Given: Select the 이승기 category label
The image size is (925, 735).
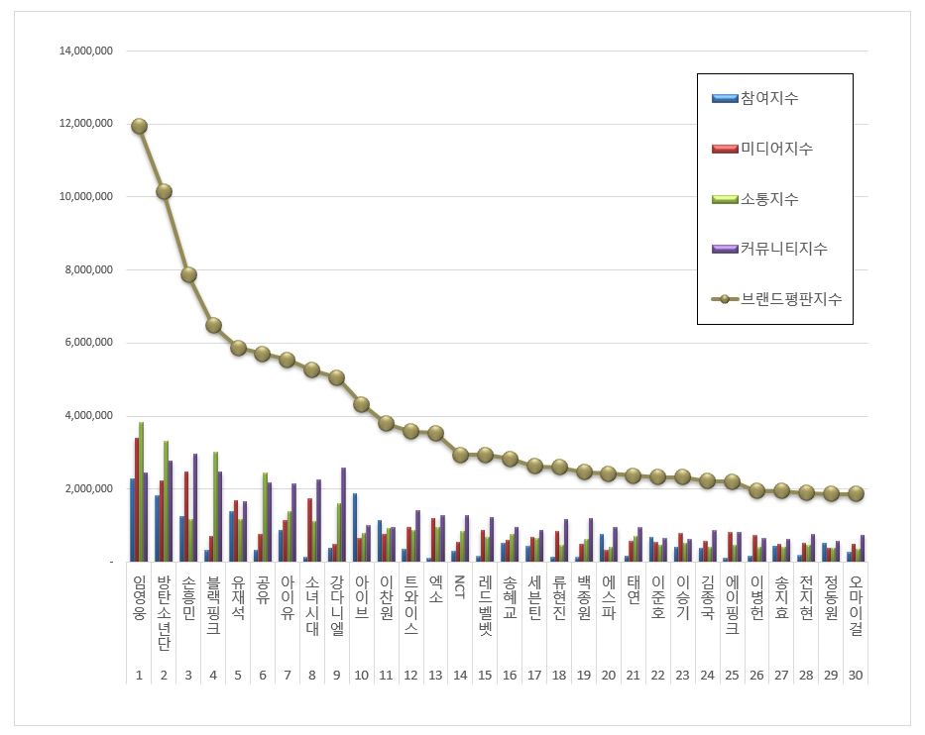Looking at the screenshot, I should point(683,597).
